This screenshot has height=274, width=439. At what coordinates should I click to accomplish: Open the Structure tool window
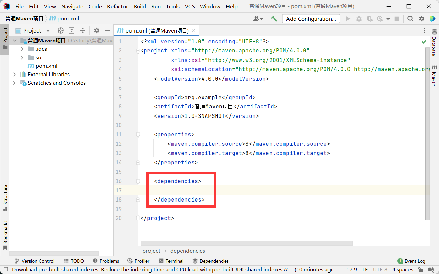[5, 198]
